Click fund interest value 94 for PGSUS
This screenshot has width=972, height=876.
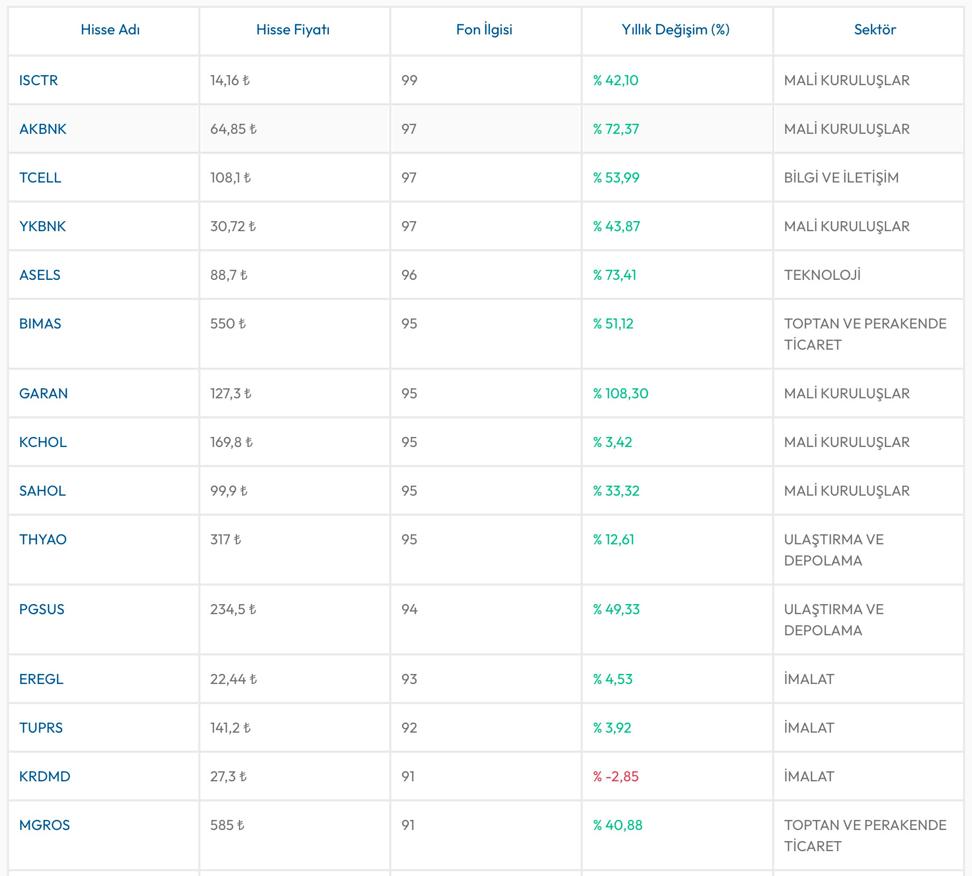[409, 609]
